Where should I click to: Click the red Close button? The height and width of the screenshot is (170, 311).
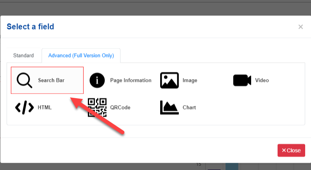pyautogui.click(x=291, y=150)
